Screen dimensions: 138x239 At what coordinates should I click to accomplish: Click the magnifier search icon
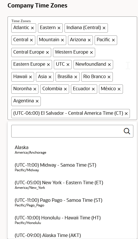[127, 131]
